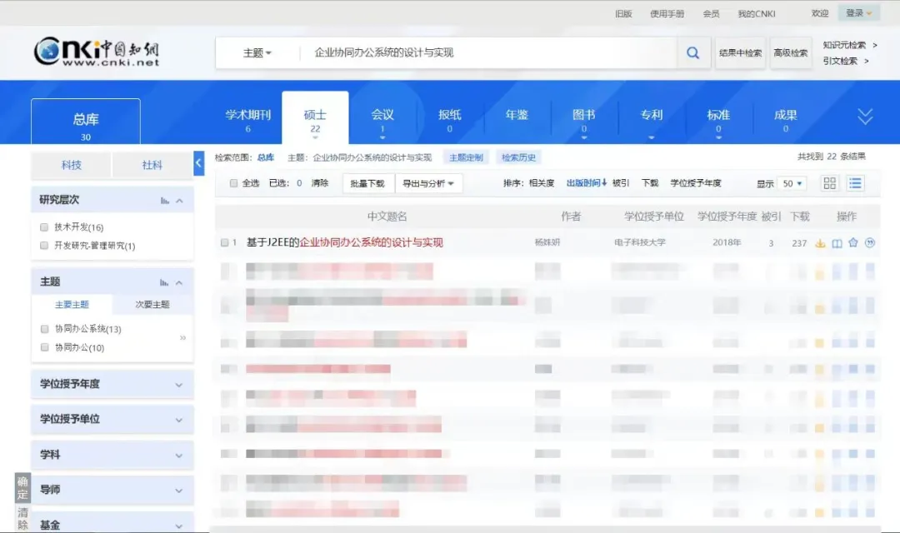Select the 次要主题 tab

pyautogui.click(x=152, y=305)
